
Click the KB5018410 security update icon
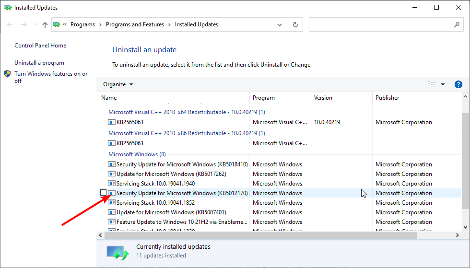click(112, 164)
